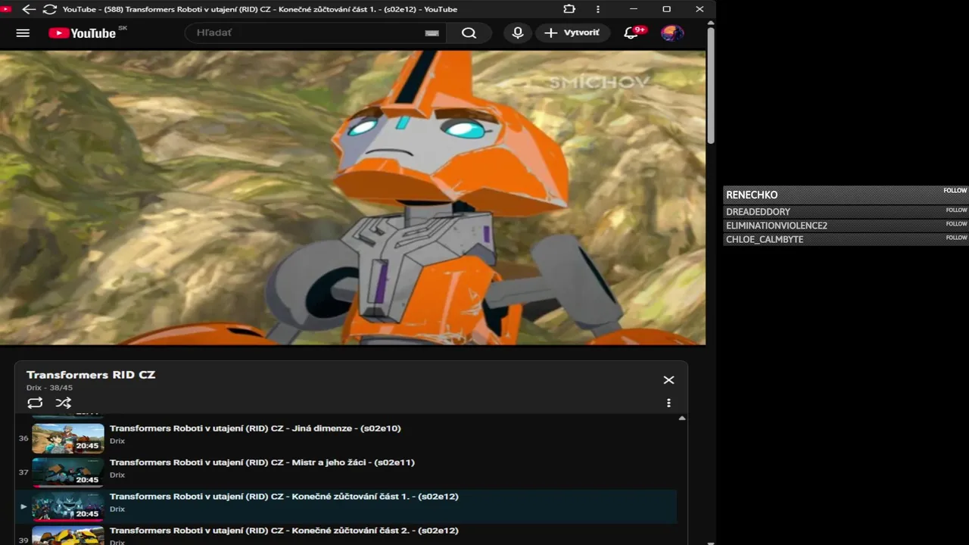
Task: Click thumbnail of playlist item 36
Action: click(x=68, y=438)
